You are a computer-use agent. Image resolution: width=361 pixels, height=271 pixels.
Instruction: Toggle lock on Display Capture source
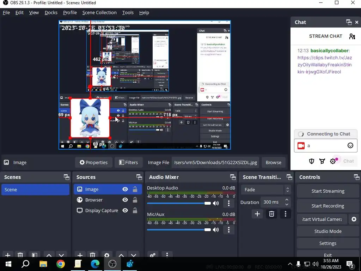(x=135, y=210)
